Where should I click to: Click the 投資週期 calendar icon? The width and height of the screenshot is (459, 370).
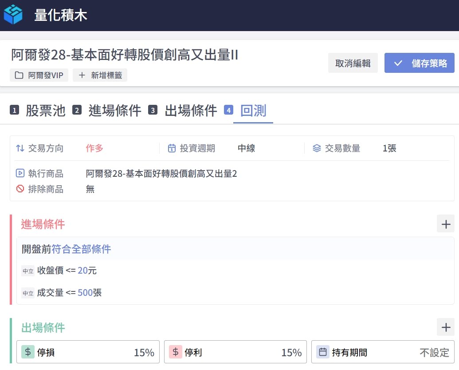pos(172,148)
